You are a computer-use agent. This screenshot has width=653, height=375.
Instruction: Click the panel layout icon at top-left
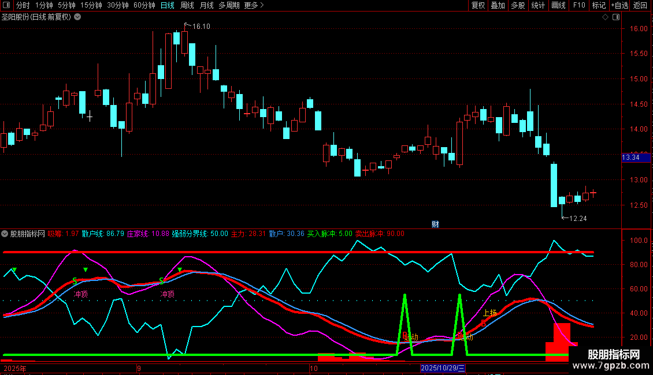pyautogui.click(x=6, y=5)
